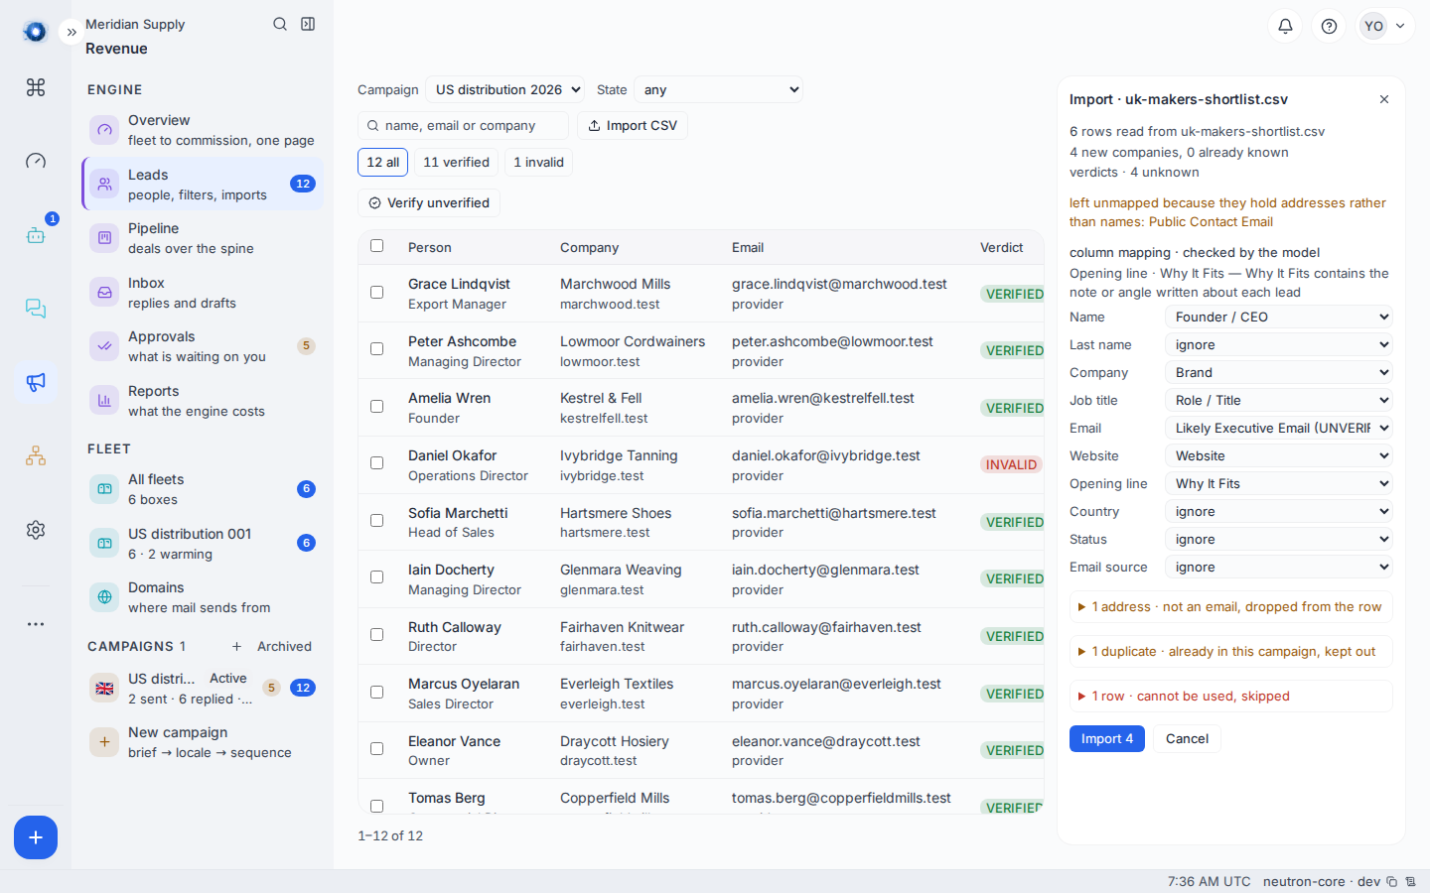Open the gauge dashboard icon in left rail
1430x893 pixels.
tap(36, 161)
